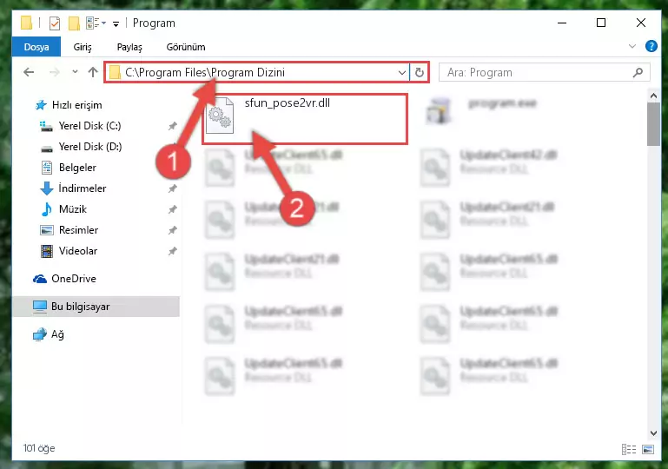Viewport: 668px width, 469px height.
Task: Click pin icon next to Videolar
Action: point(172,251)
